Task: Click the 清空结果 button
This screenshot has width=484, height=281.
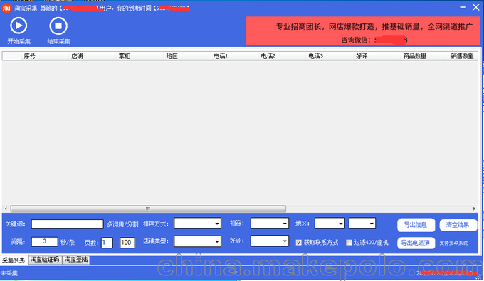Action: pos(458,225)
